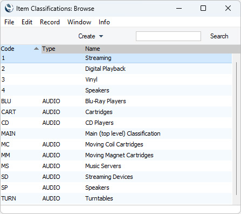Select the Digital Playback row

[116, 69]
